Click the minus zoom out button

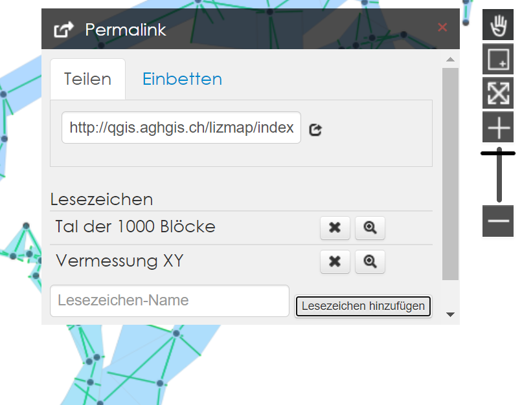click(x=498, y=221)
